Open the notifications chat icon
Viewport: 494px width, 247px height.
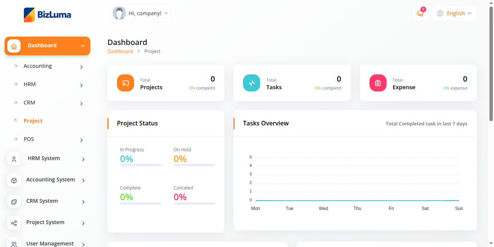[420, 13]
